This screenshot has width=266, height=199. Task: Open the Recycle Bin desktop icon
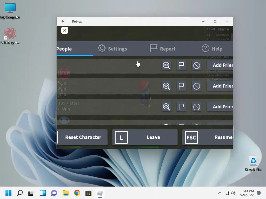tap(253, 164)
